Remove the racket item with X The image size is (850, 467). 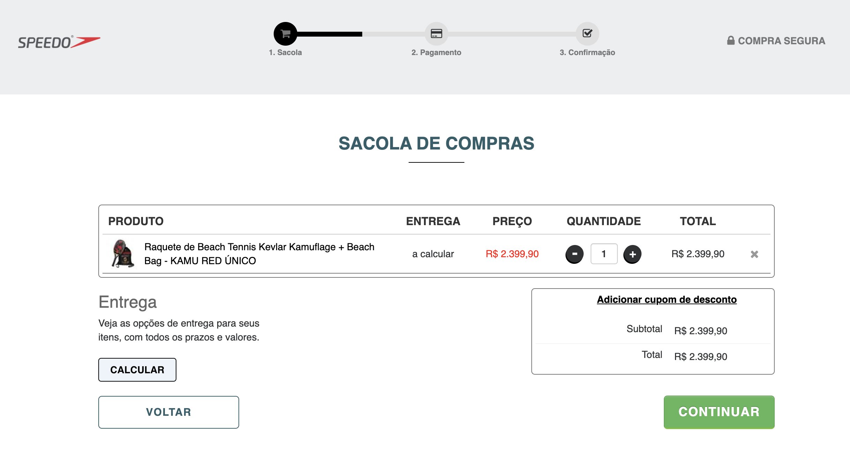click(x=754, y=254)
